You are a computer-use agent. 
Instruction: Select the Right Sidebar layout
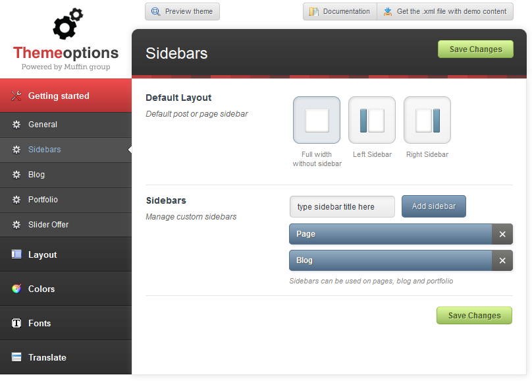coord(427,120)
